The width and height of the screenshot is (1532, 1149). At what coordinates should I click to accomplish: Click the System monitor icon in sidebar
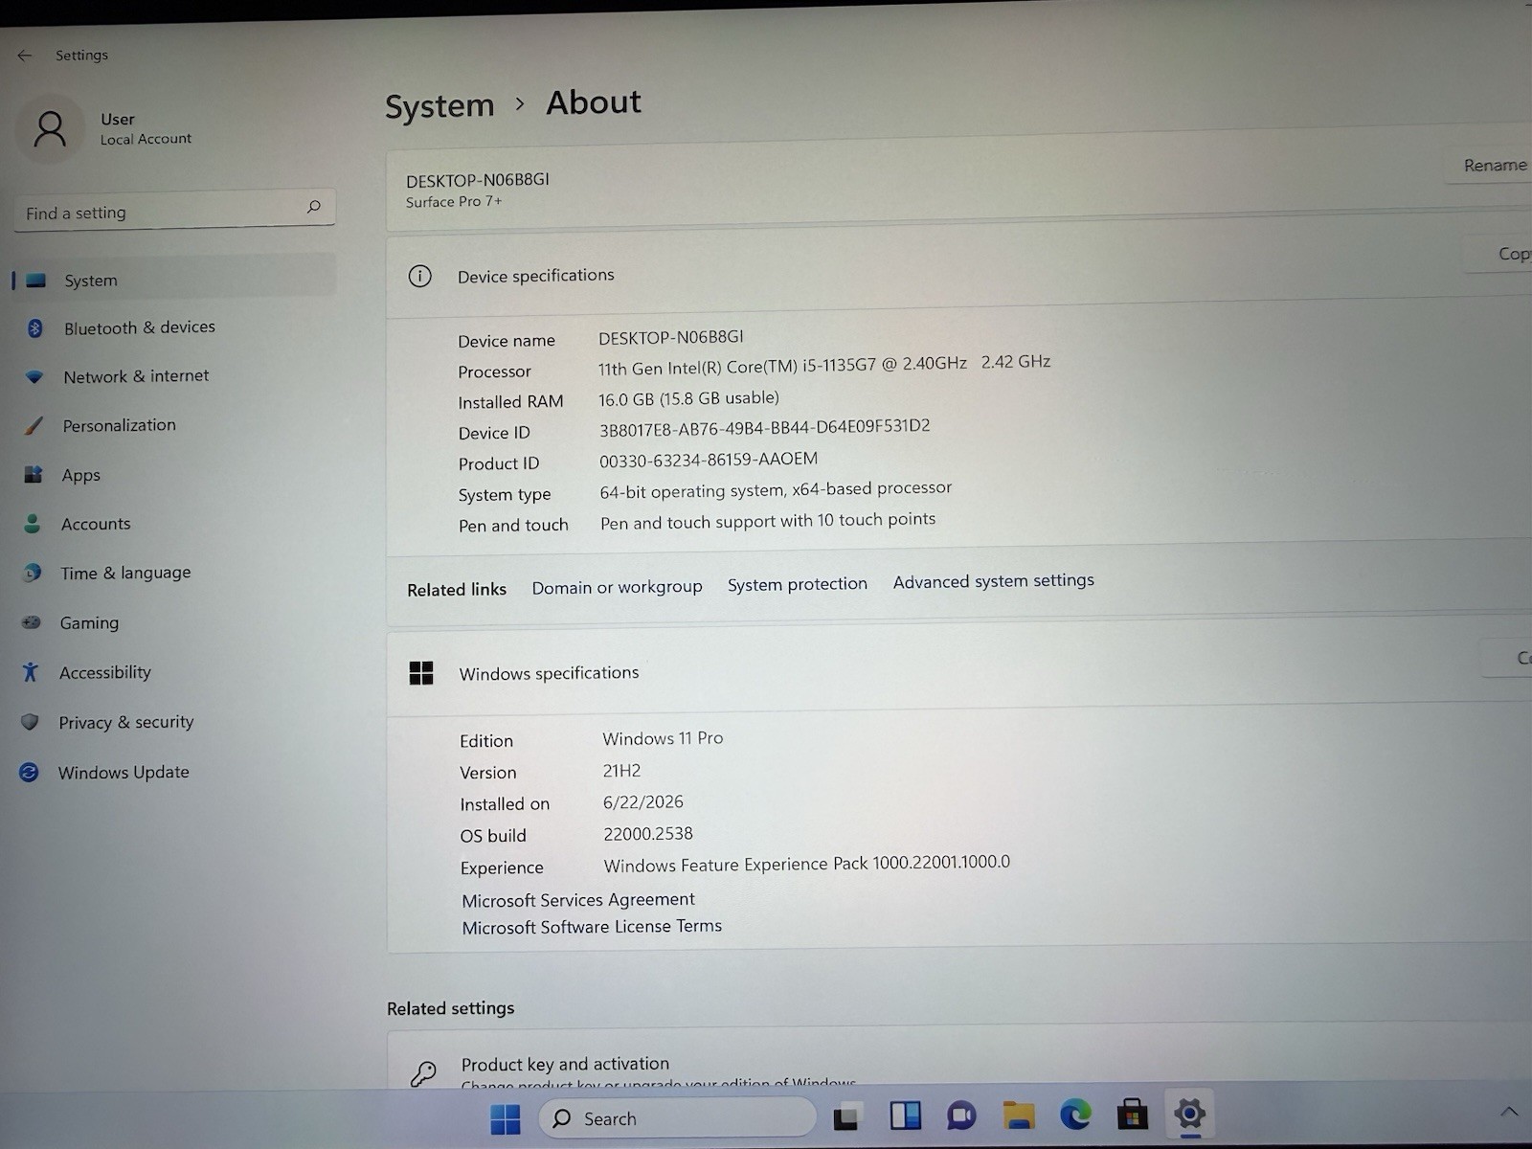pyautogui.click(x=36, y=281)
